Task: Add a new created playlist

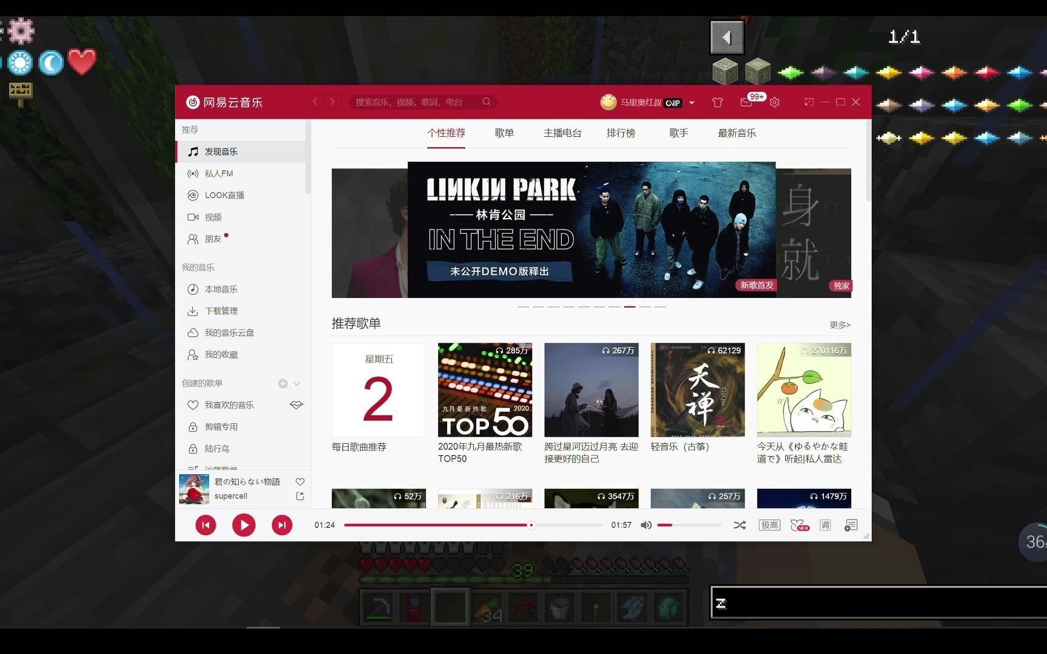Action: [282, 383]
